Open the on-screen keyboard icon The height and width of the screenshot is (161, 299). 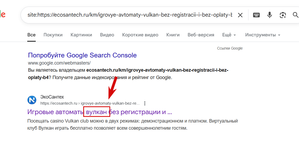coord(256,15)
